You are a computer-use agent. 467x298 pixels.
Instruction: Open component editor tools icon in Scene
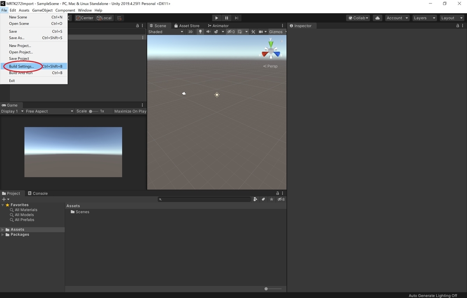click(x=253, y=32)
